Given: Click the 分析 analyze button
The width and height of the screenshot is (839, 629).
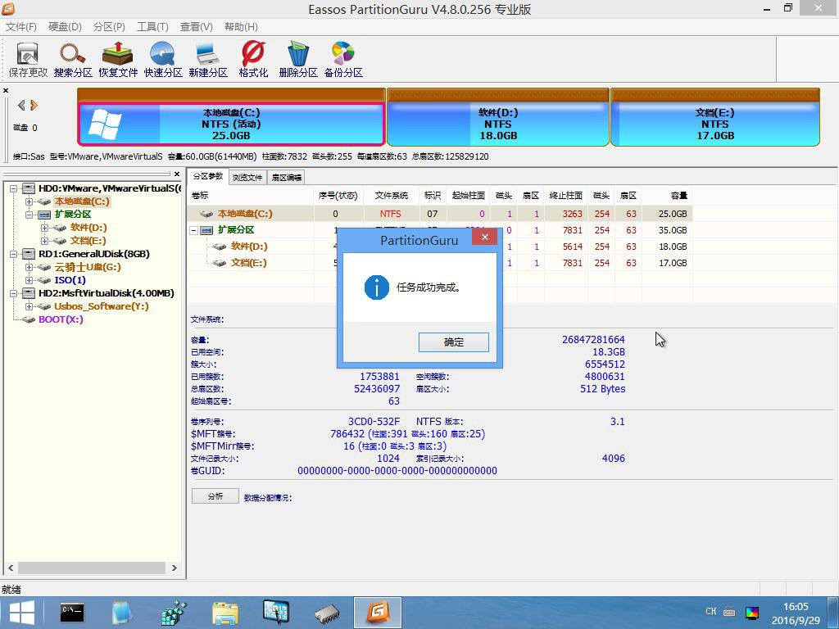Looking at the screenshot, I should (215, 496).
